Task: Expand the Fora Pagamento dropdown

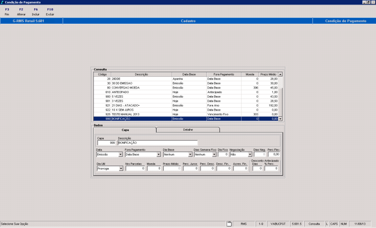Action: click(158, 155)
